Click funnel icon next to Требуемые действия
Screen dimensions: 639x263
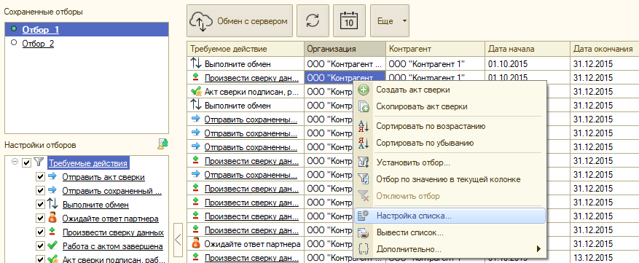coord(38,163)
